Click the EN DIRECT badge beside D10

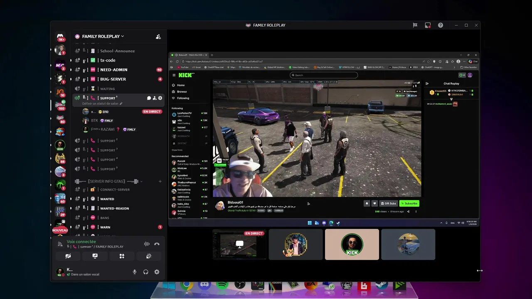point(152,112)
